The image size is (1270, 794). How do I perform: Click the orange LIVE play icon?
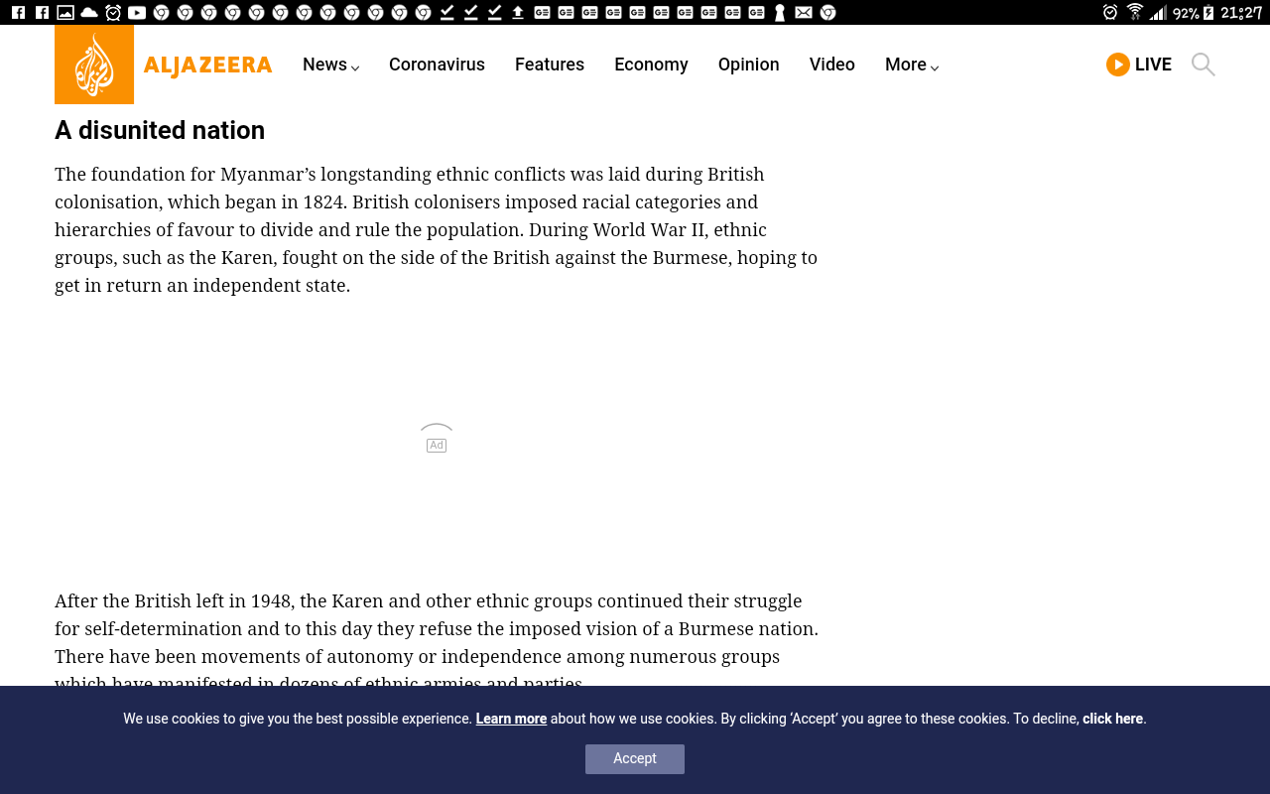coord(1118,65)
